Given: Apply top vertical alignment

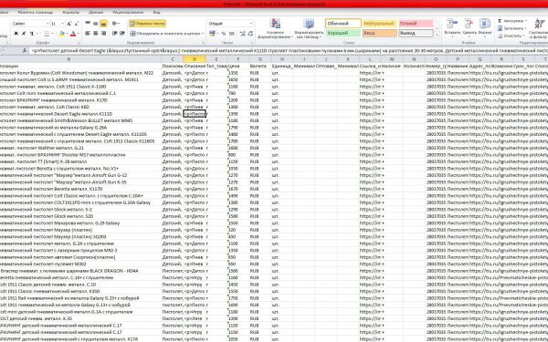Looking at the screenshot, I should [x=88, y=24].
